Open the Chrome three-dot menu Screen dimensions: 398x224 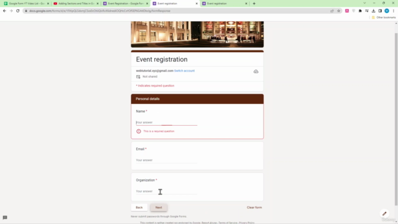coord(394,11)
